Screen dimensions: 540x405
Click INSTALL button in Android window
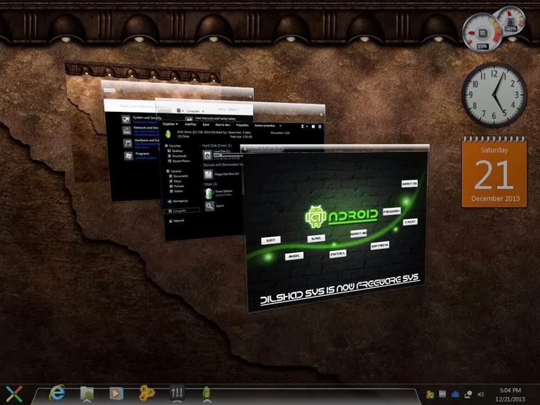click(x=337, y=254)
